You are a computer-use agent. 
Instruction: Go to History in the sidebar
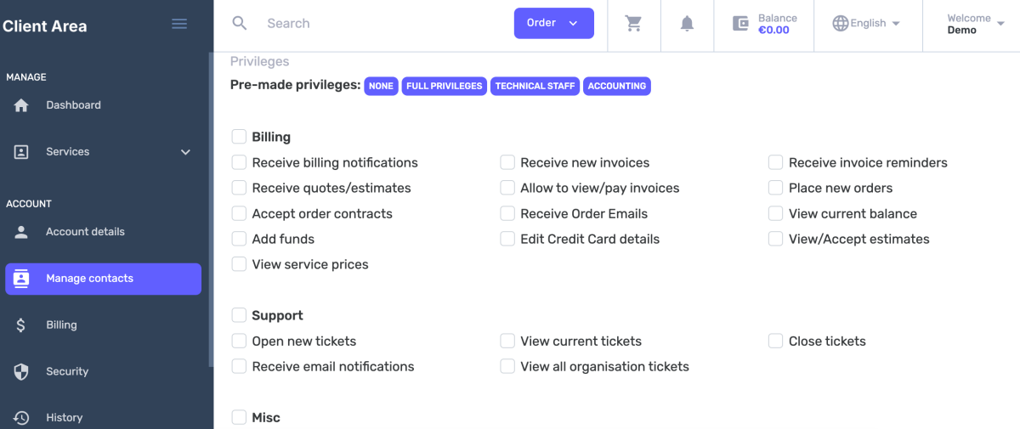click(64, 417)
